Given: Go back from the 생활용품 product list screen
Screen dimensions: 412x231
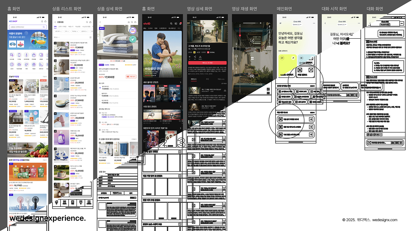Looking at the screenshot, I should pos(55,22).
